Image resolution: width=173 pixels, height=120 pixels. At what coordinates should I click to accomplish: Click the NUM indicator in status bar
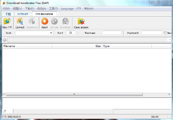[x=155, y=117]
